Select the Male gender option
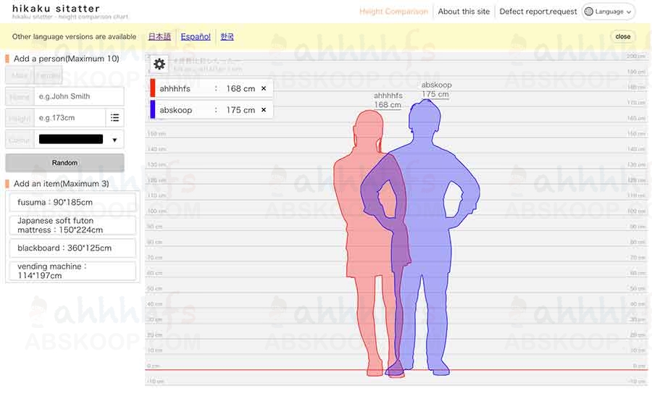Image resolution: width=652 pixels, height=412 pixels. [20, 75]
